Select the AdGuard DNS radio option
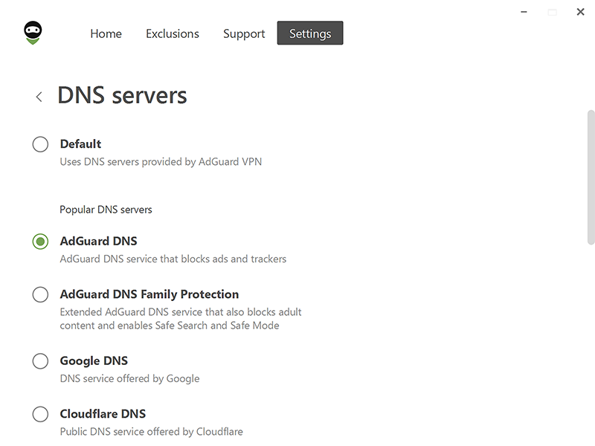Screen dimensions: 595x446 40,241
